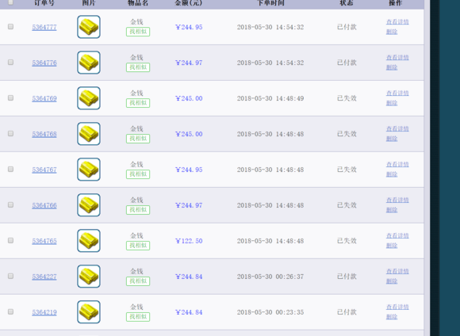Click delete link for order 5364766

click(x=392, y=210)
